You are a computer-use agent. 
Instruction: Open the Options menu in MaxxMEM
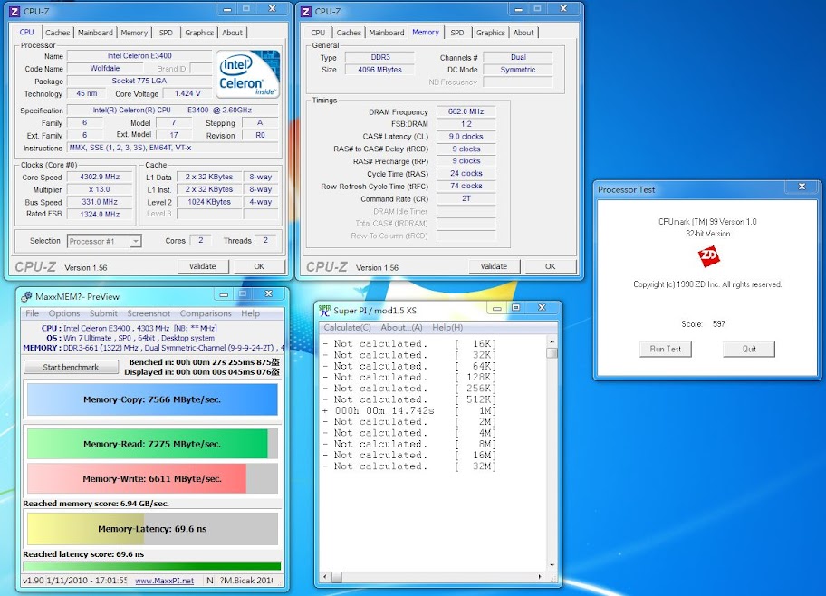pos(64,313)
